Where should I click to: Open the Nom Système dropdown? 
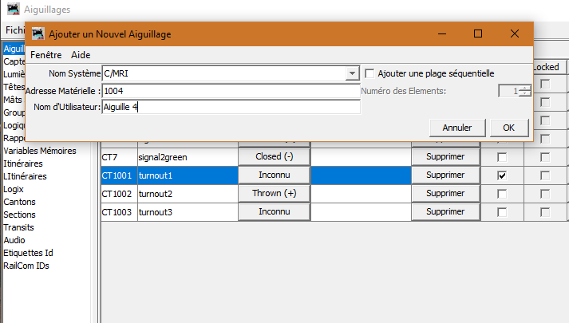tap(352, 73)
